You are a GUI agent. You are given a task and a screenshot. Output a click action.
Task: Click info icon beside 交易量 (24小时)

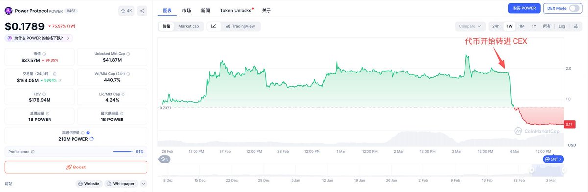(54, 74)
